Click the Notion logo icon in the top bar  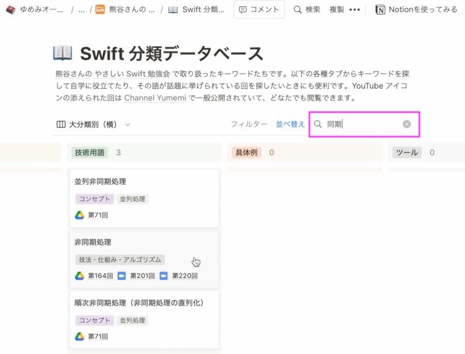pos(380,10)
